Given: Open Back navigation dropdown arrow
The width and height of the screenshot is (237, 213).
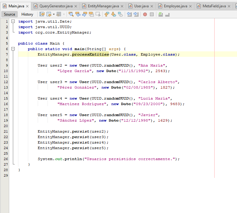Looking at the screenshot, I should [54, 14].
